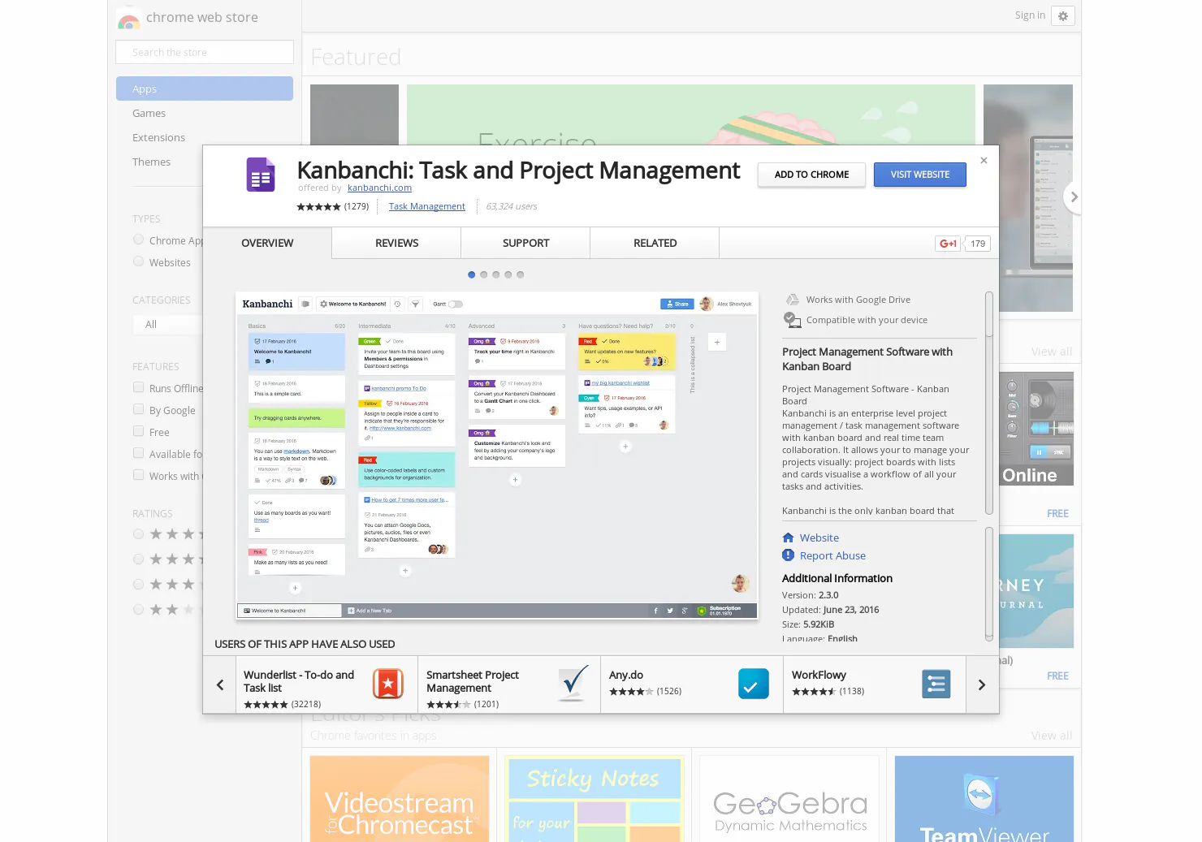Screen dimensions: 1202x842
Task: Enable the Free feature checkbox
Action: point(139,431)
